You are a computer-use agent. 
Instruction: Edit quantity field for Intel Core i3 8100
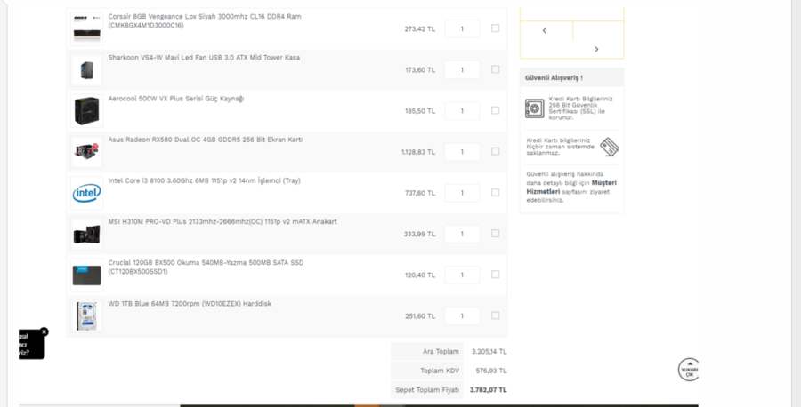click(x=462, y=193)
